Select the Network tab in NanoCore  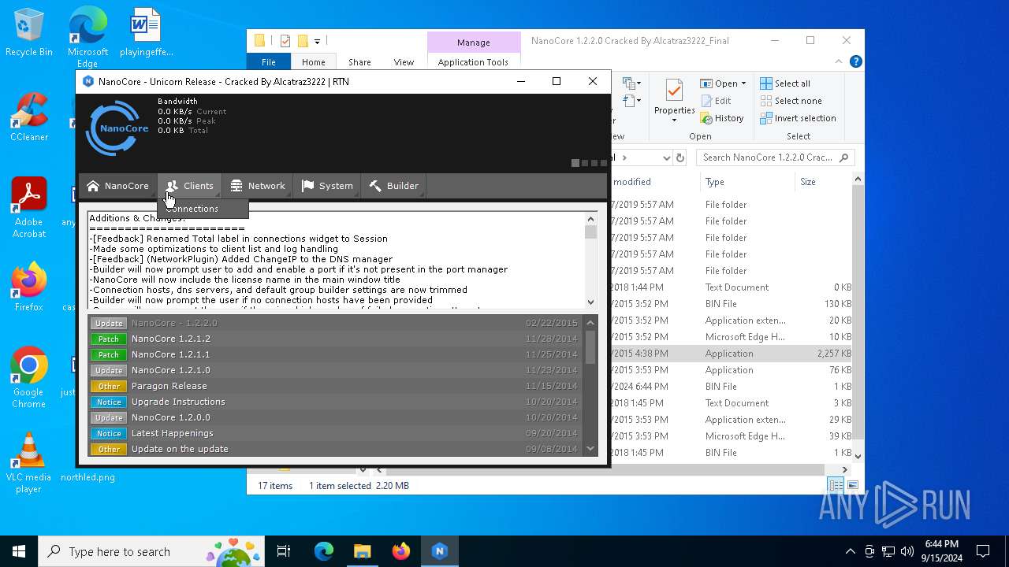point(257,186)
